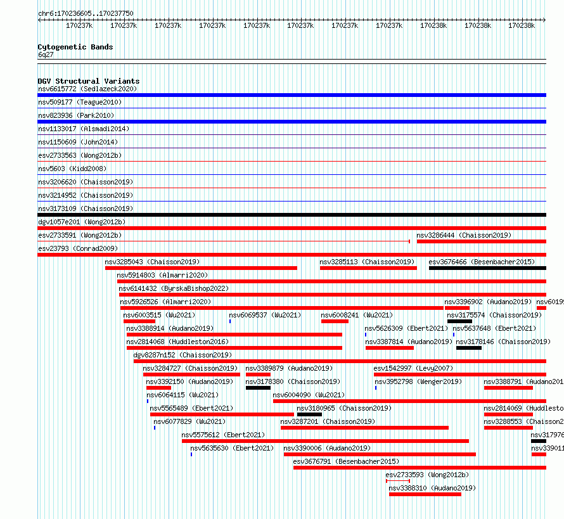Select the nsv509177 (Teague2010) label
This screenshot has height=519, width=564.
point(80,102)
